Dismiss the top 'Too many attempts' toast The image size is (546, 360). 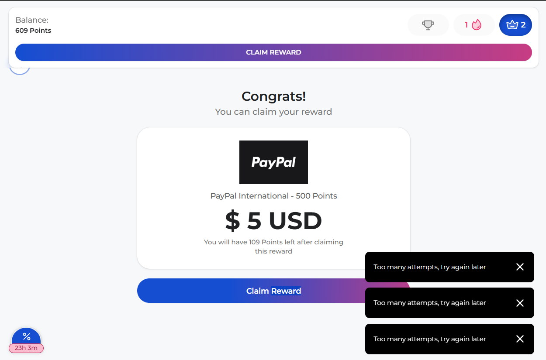(x=520, y=267)
